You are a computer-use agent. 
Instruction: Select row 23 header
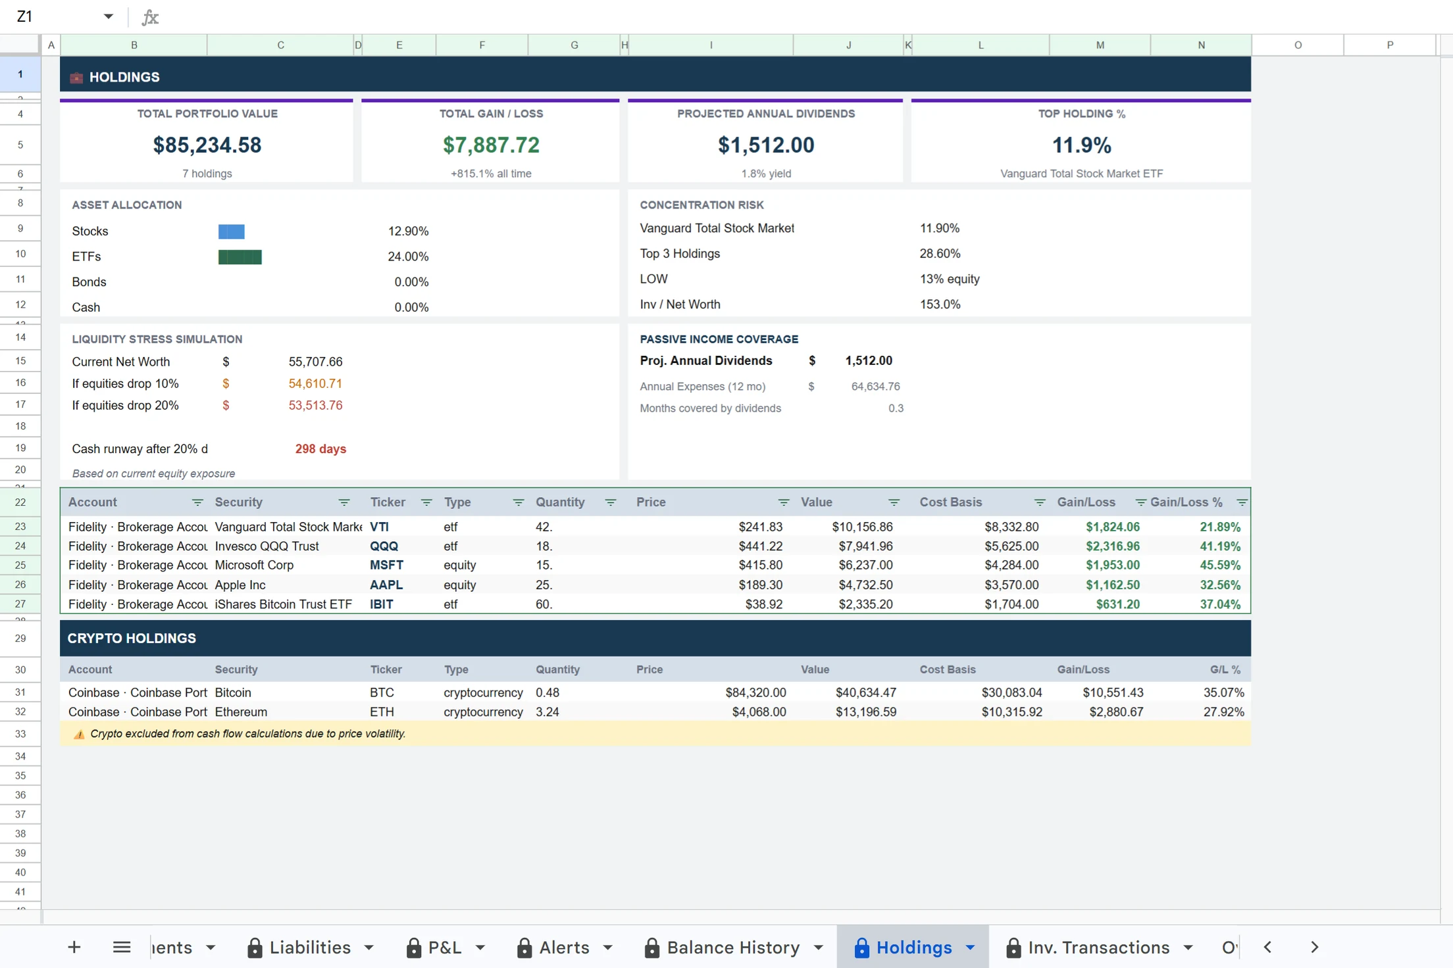point(20,527)
